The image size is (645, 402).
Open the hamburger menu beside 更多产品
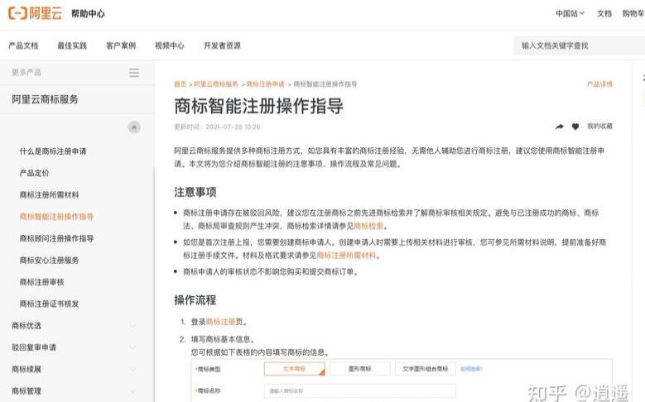tap(134, 73)
